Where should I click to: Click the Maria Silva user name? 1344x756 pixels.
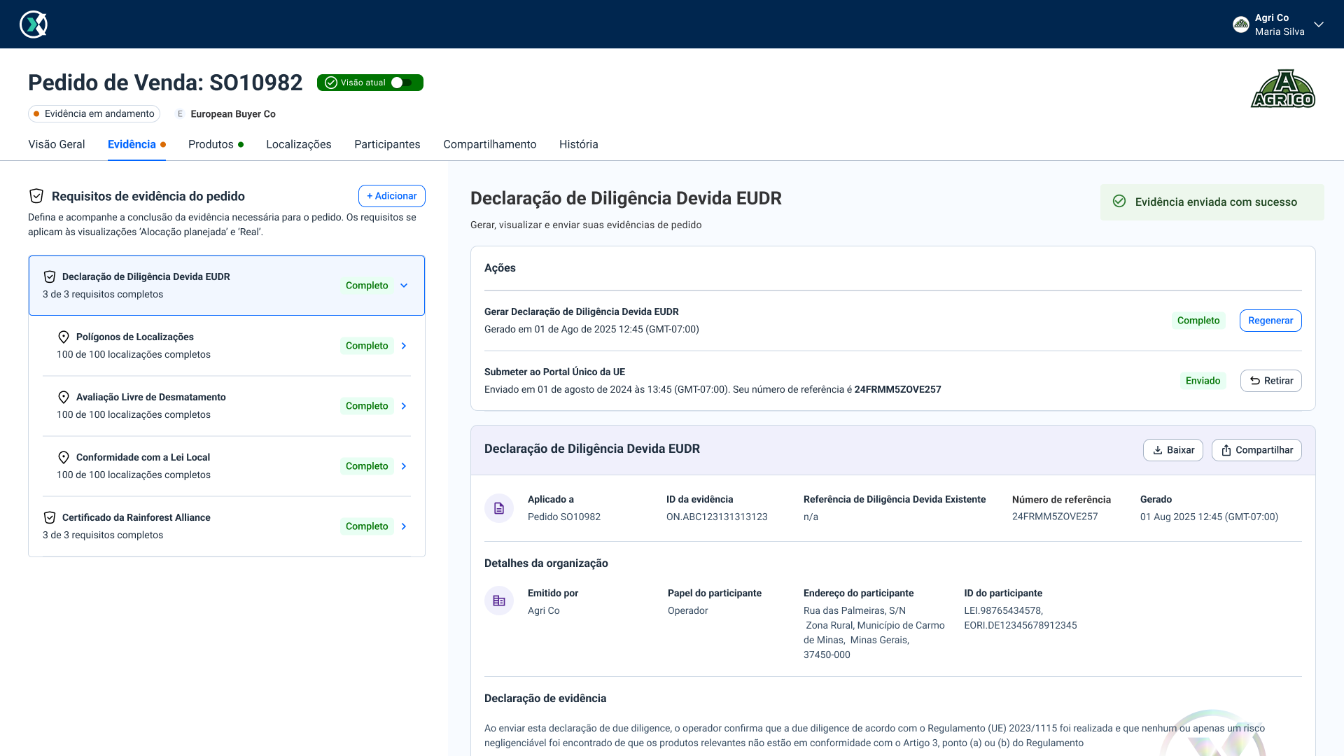click(1280, 31)
